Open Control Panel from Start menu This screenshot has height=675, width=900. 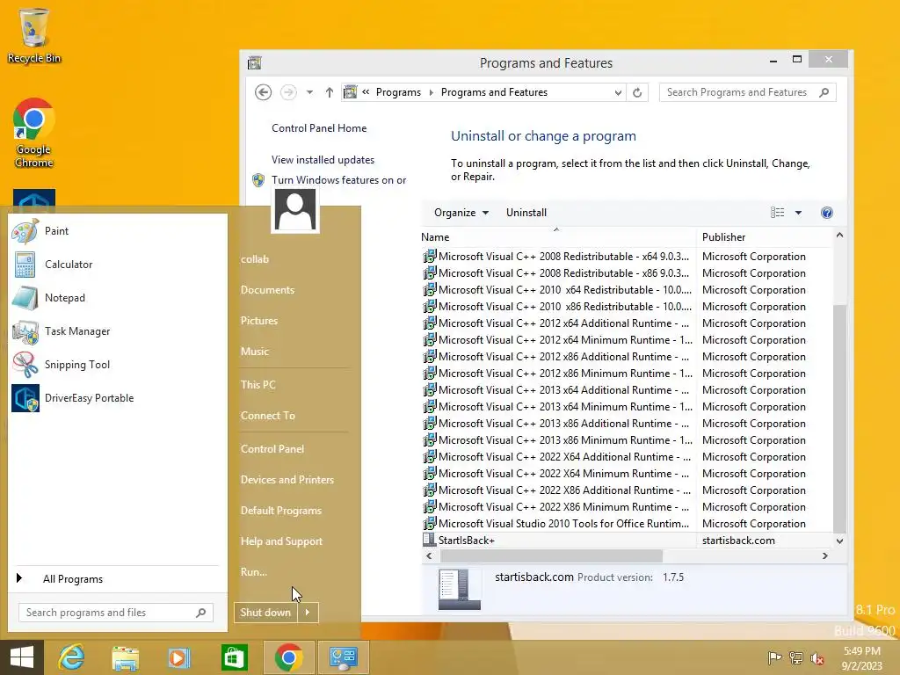tap(272, 449)
